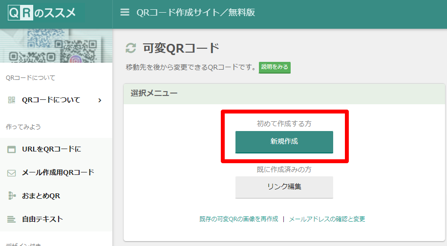Click the QR code banner image in sidebar

(x=56, y=46)
